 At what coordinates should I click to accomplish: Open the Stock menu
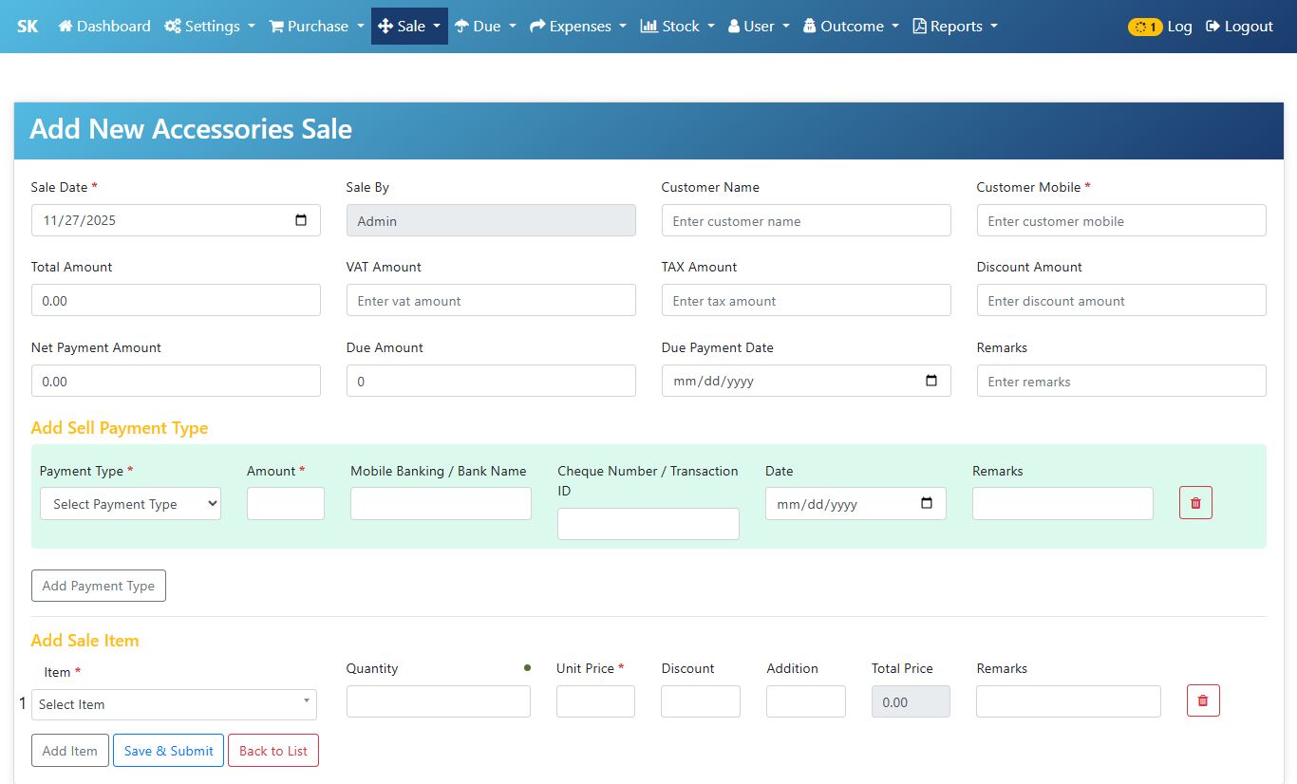[677, 27]
